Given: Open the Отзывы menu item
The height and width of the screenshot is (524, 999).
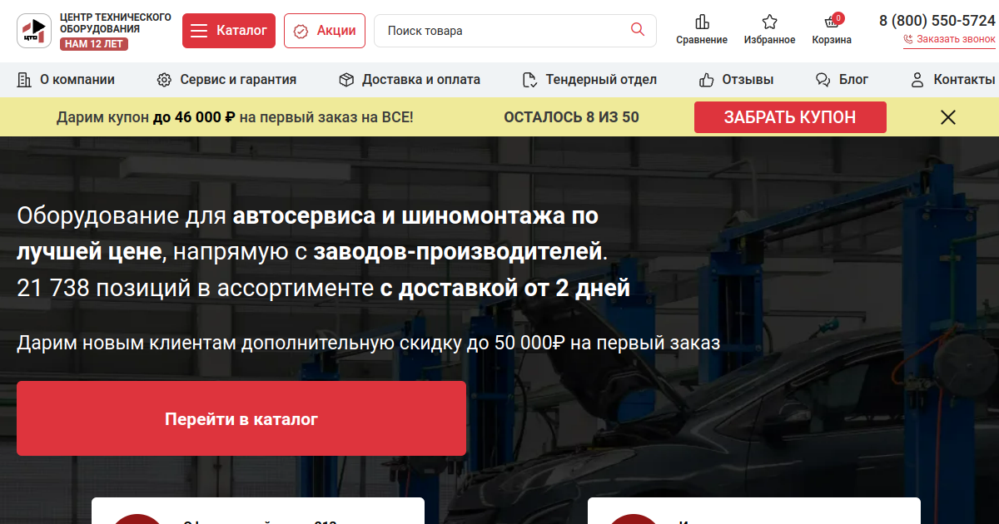Looking at the screenshot, I should [x=737, y=80].
